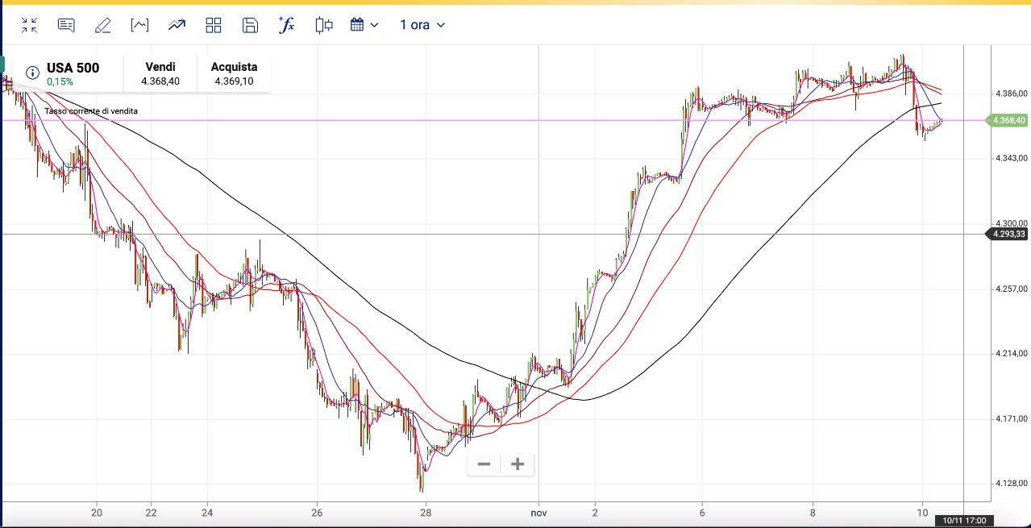Click the green 4.368,40 current price tag
The width and height of the screenshot is (1031, 528).
coord(1008,120)
